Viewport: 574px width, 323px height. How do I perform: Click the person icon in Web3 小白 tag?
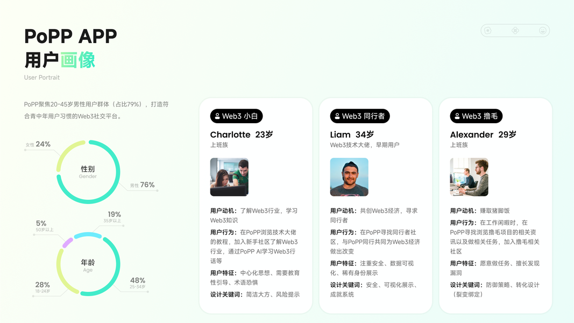pos(217,116)
